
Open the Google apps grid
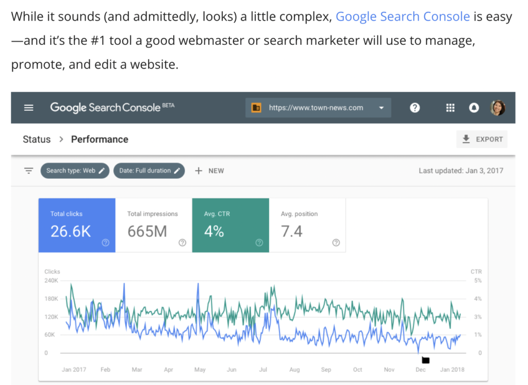pyautogui.click(x=450, y=108)
